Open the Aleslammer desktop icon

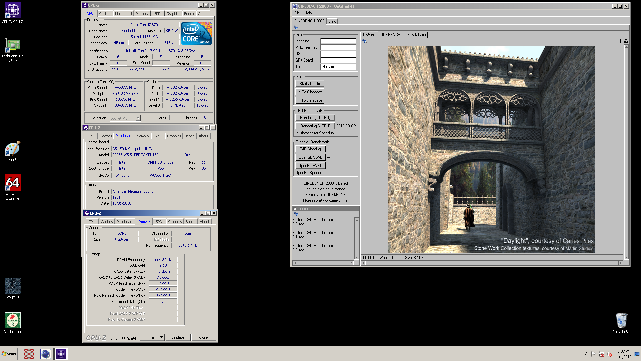(x=12, y=323)
